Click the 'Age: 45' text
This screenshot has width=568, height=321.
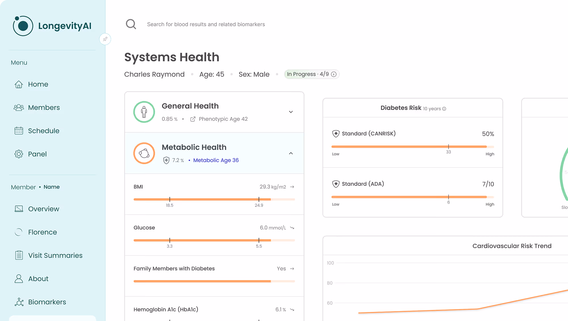[x=212, y=74]
